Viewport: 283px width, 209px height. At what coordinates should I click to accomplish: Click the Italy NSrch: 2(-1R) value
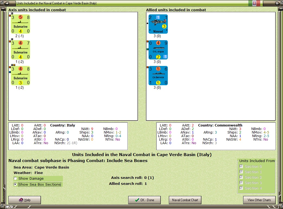click(x=66, y=143)
